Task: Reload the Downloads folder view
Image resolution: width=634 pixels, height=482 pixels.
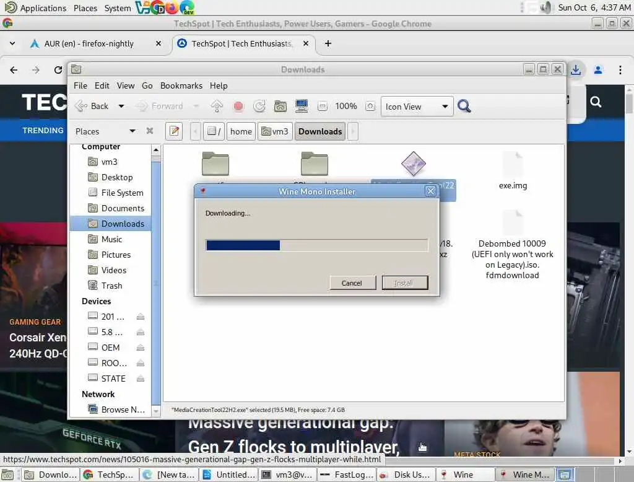Action: pyautogui.click(x=259, y=106)
